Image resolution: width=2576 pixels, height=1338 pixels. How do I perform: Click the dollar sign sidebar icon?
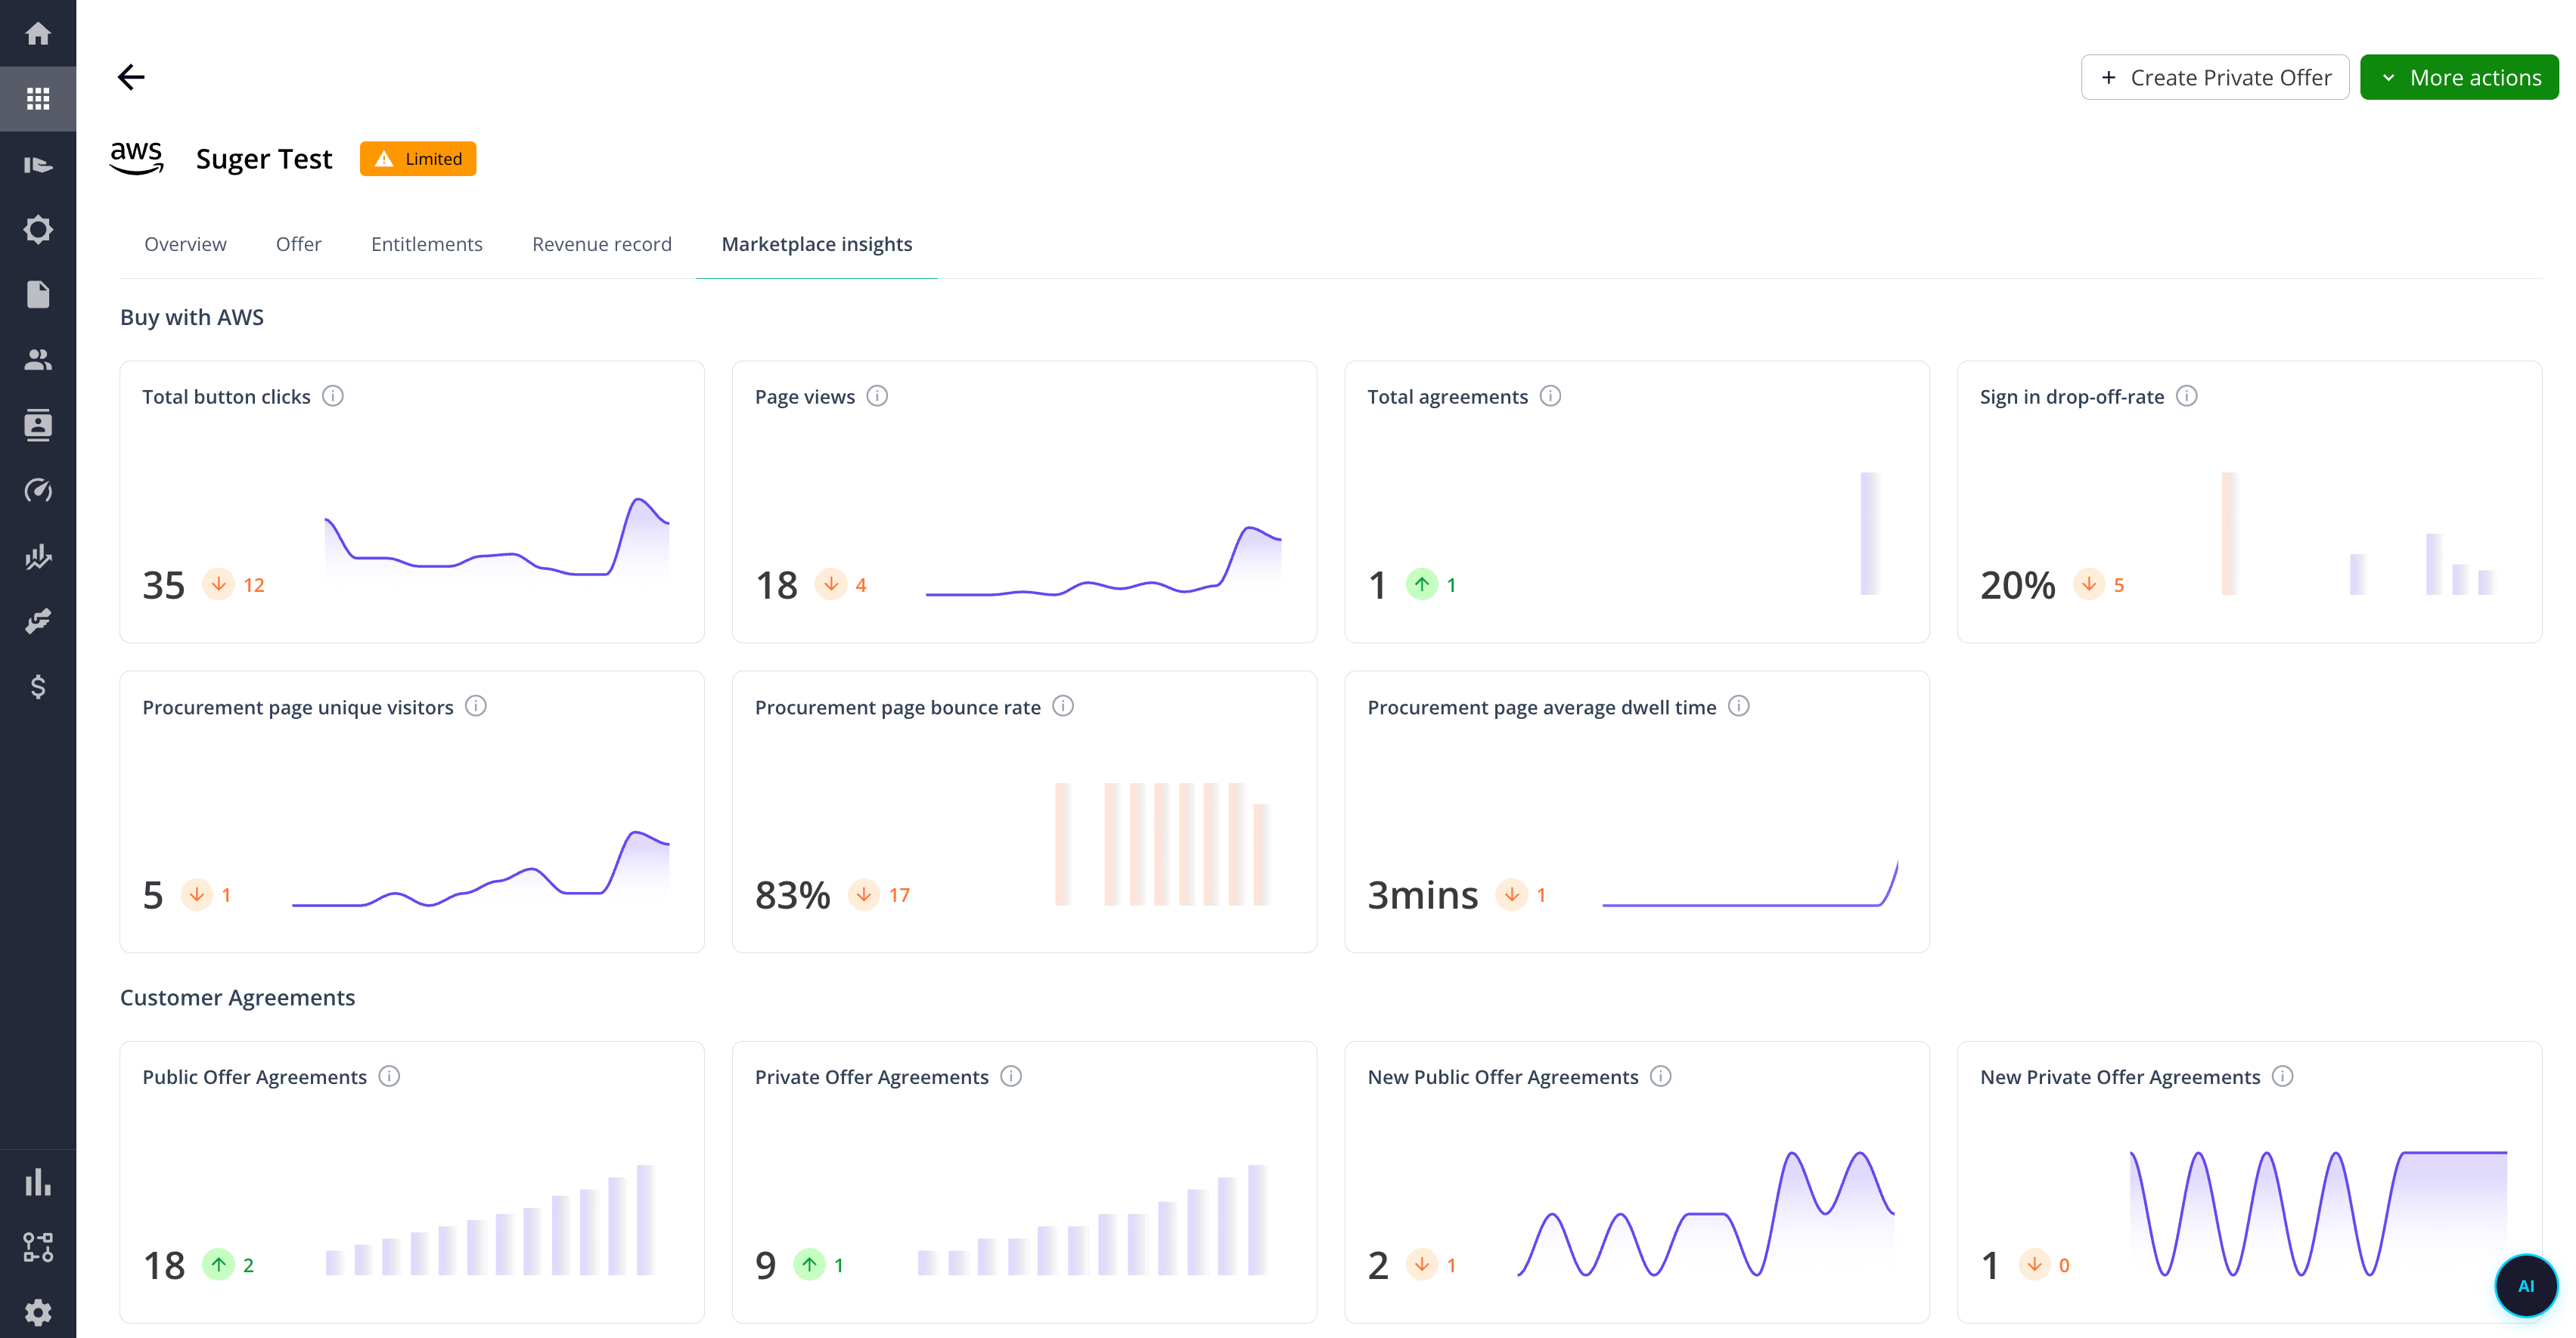point(38,686)
